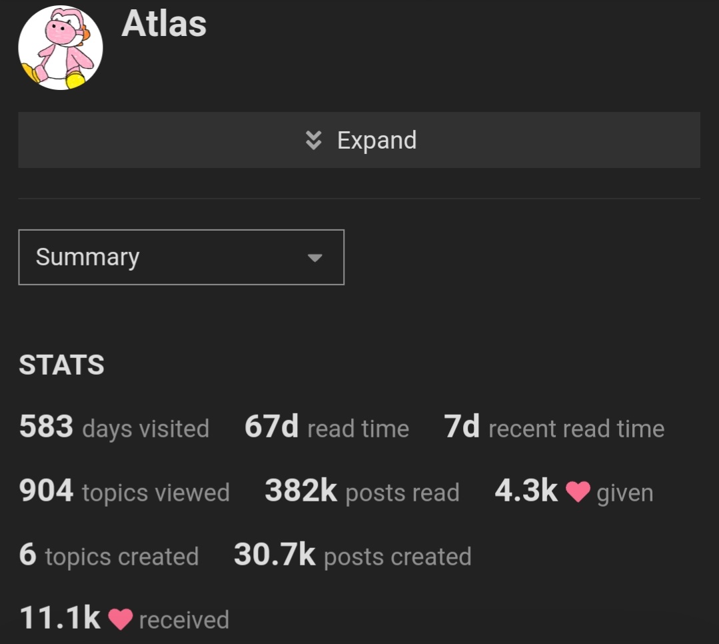Click the pink heart next to given
The image size is (719, 644).
click(x=578, y=492)
